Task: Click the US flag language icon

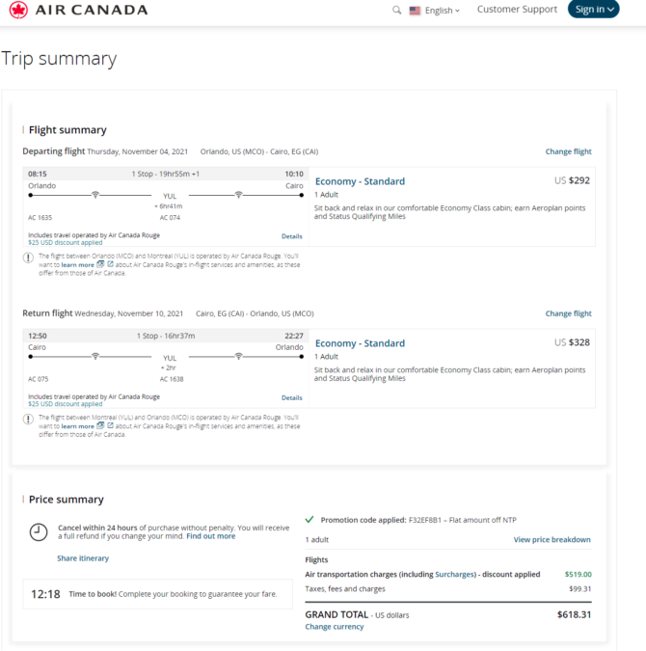Action: [415, 11]
